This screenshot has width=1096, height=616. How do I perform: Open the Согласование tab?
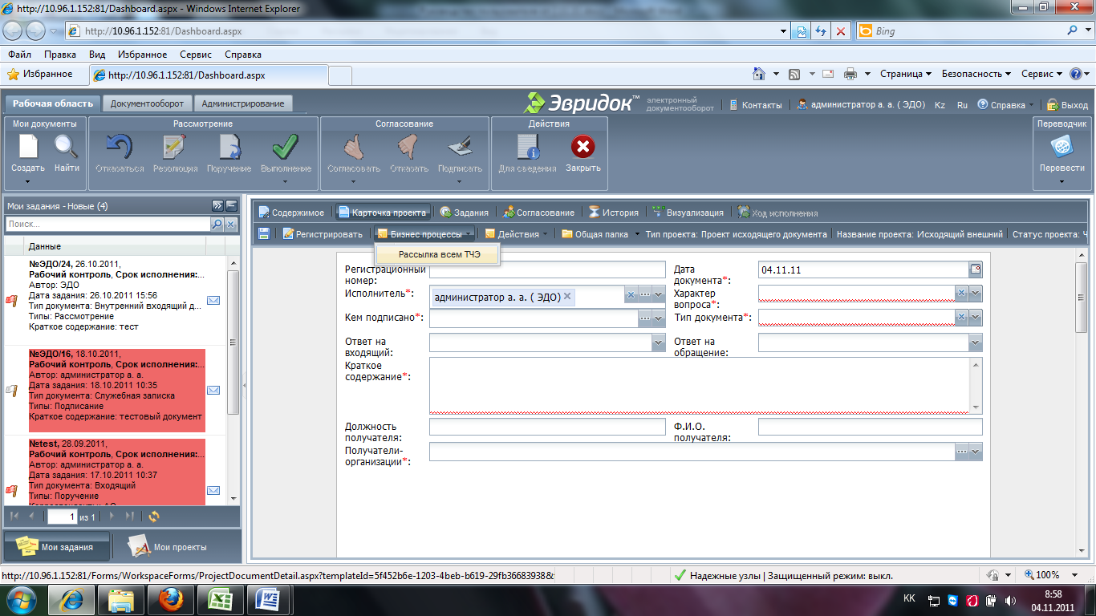pos(538,213)
